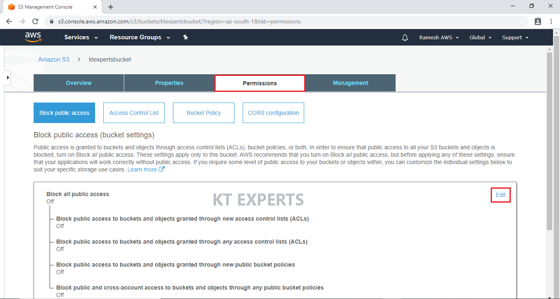Open the Global region dropdown
The height and width of the screenshot is (299, 560).
point(480,37)
